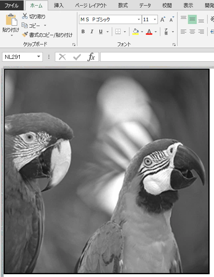Confirm formula entry checkmark icon
This screenshot has width=214, height=277.
(77, 57)
